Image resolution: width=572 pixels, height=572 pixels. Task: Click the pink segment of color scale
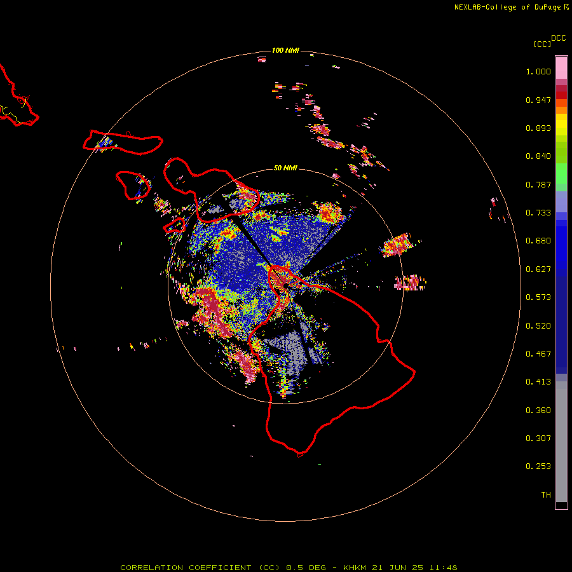(x=561, y=67)
